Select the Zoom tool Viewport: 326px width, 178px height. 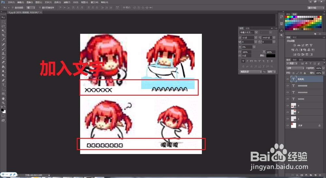point(3,103)
